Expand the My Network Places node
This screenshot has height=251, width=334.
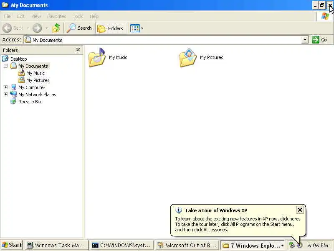[x=5, y=94]
